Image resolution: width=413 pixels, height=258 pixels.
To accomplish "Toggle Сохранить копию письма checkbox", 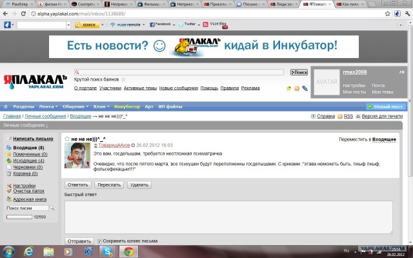I will (x=99, y=241).
